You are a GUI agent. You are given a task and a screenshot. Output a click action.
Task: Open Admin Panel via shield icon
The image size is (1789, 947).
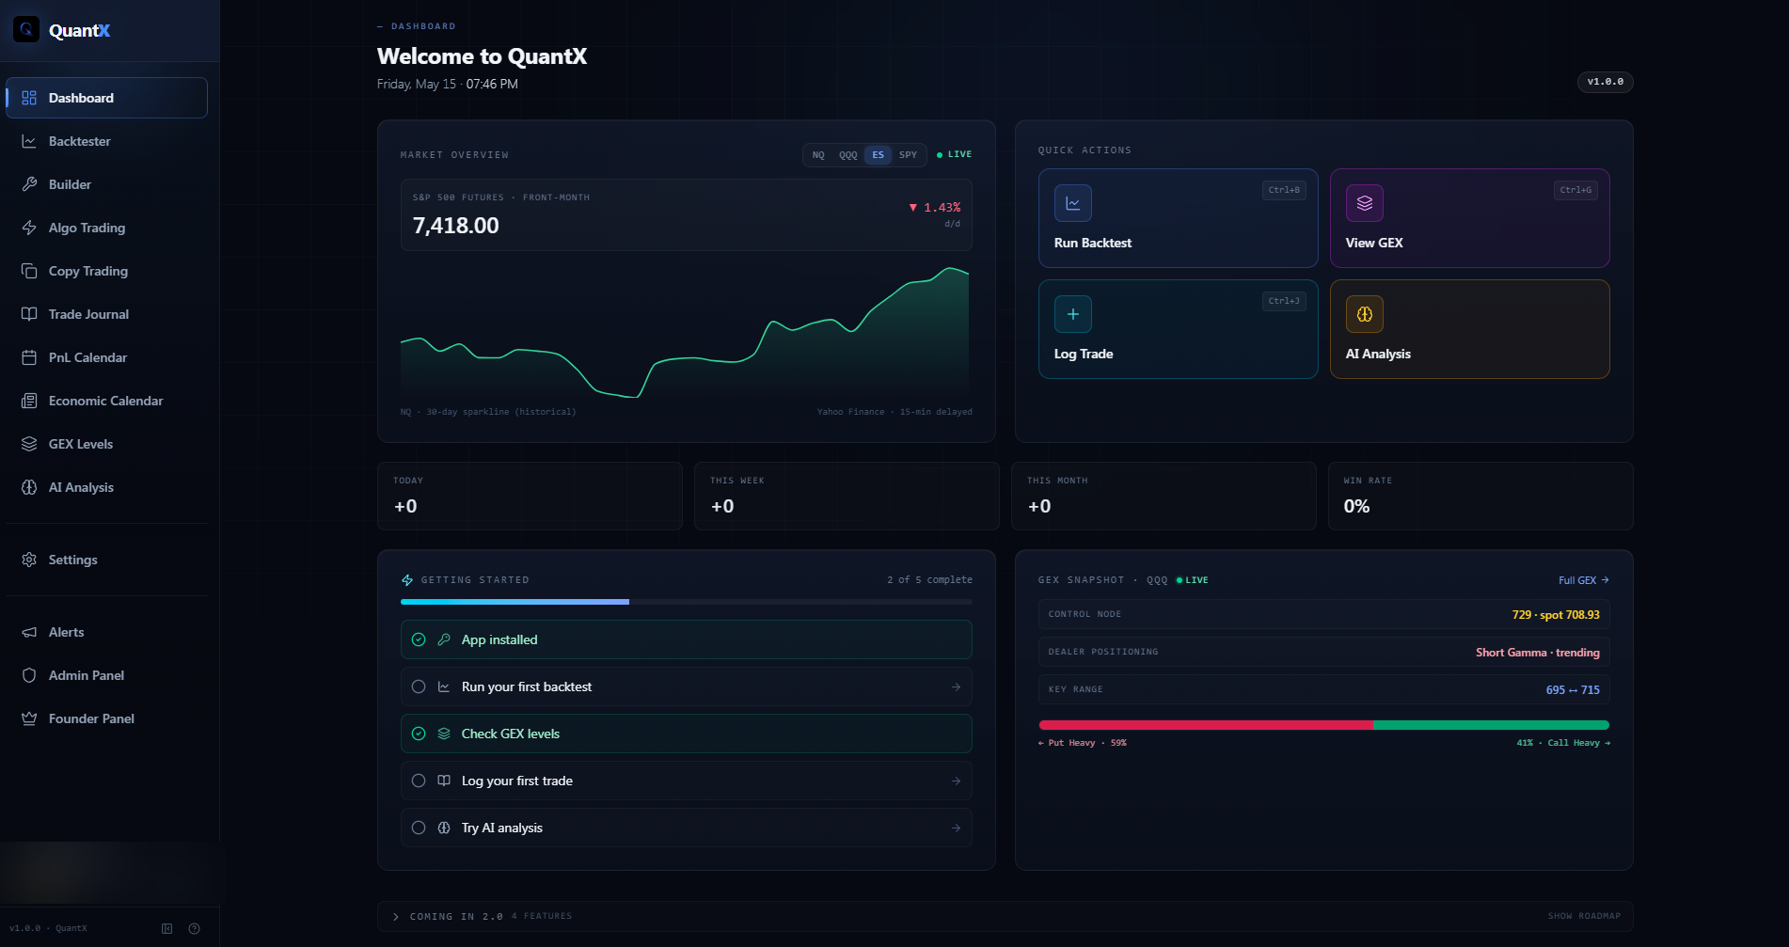29,675
